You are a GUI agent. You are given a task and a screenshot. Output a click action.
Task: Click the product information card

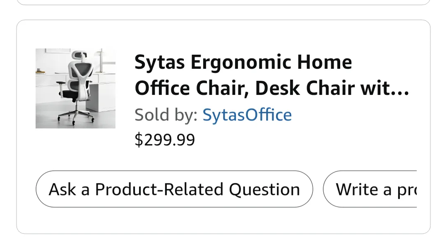223,124
